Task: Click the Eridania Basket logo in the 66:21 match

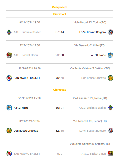Action: (111, 108)
